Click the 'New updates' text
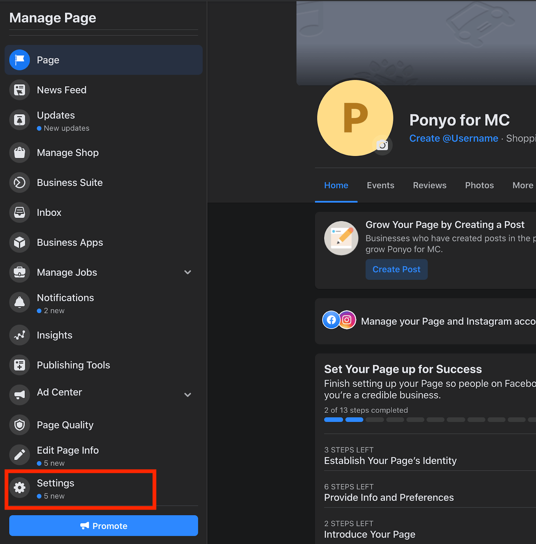536x544 pixels. point(67,129)
